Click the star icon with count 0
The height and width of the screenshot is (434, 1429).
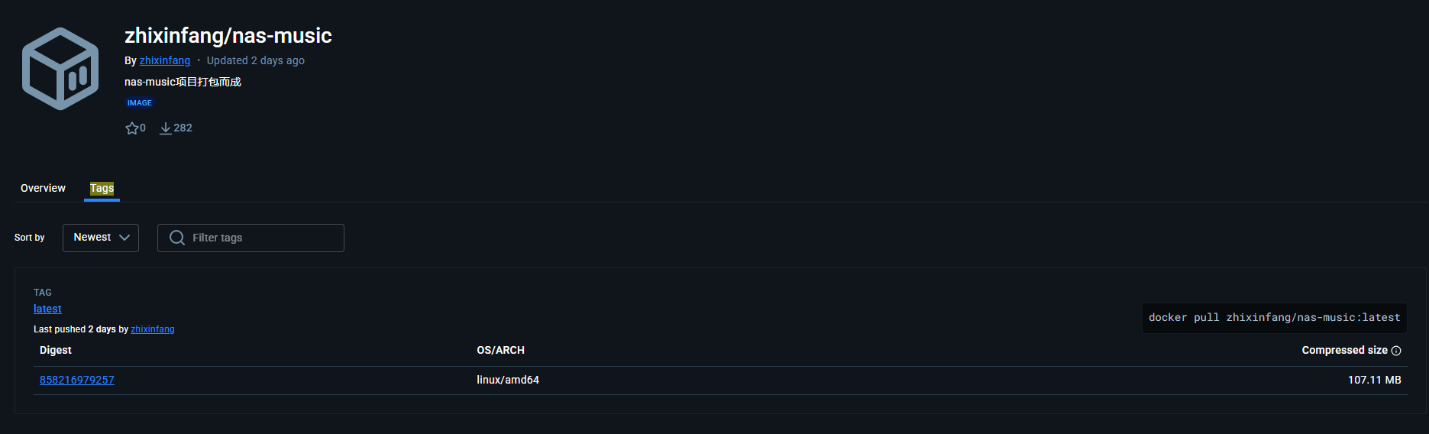click(x=132, y=128)
